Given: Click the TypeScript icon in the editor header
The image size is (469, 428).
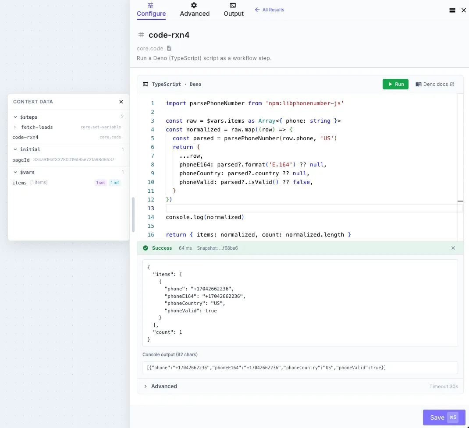Looking at the screenshot, I should (145, 84).
